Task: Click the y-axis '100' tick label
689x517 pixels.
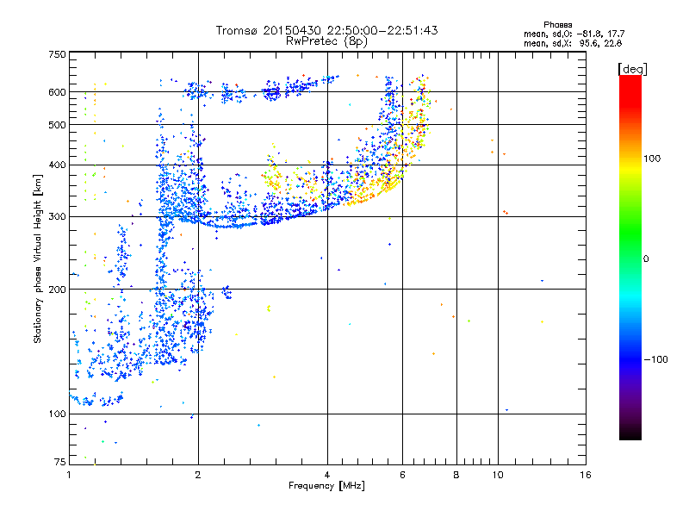Action: [x=57, y=414]
